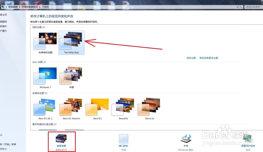Click the Windows 默认 sound scheme label
Screen dimensions: 263x152
pos(186,150)
